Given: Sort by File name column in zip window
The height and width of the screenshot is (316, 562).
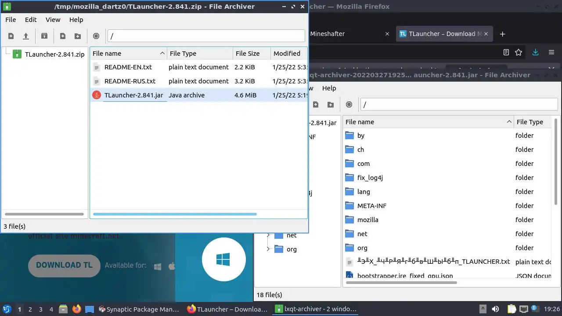Looking at the screenshot, I should [128, 54].
